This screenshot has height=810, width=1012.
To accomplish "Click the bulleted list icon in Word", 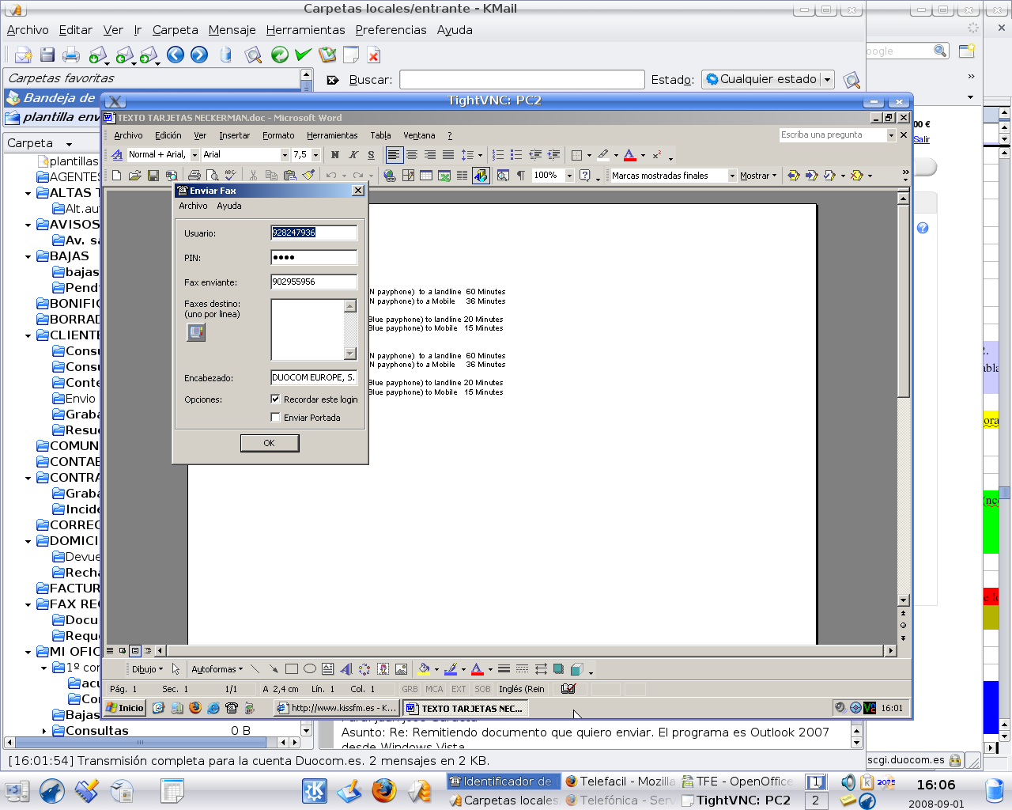I will pos(516,155).
